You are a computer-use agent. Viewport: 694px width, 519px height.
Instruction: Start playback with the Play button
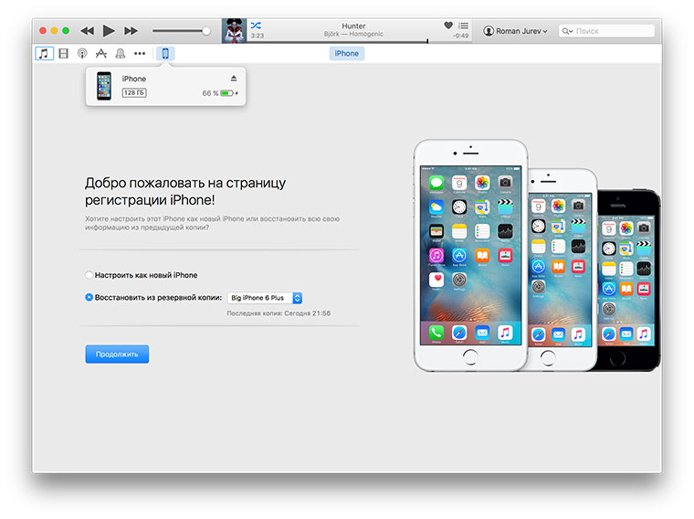pos(109,30)
